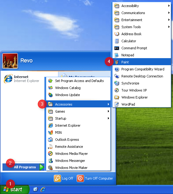
Task: Choose the Calculator menu entry
Action: pos(142,41)
